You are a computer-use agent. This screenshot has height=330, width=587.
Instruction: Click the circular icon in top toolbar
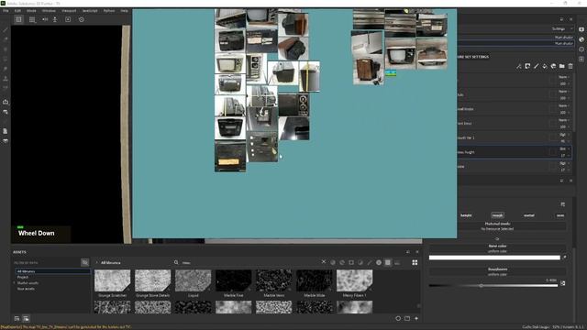82,19
